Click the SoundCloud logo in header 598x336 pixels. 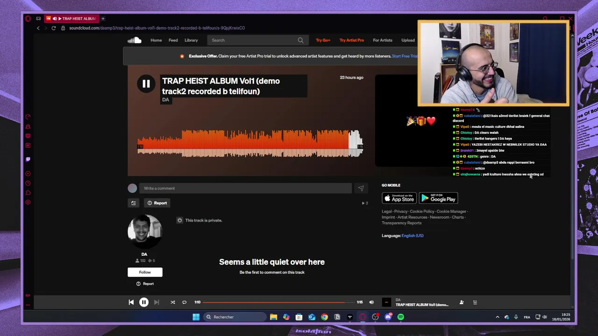coord(135,40)
